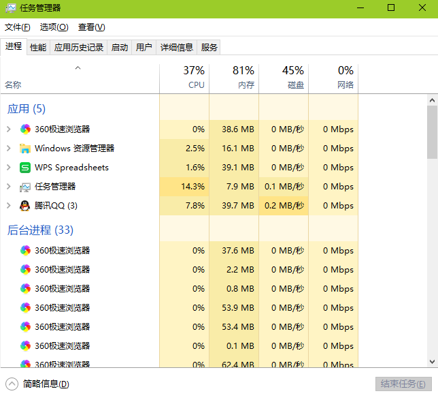Viewport: 438px width, 400px height.
Task: Click browser icon of 0.8 MB process
Action: (25, 288)
